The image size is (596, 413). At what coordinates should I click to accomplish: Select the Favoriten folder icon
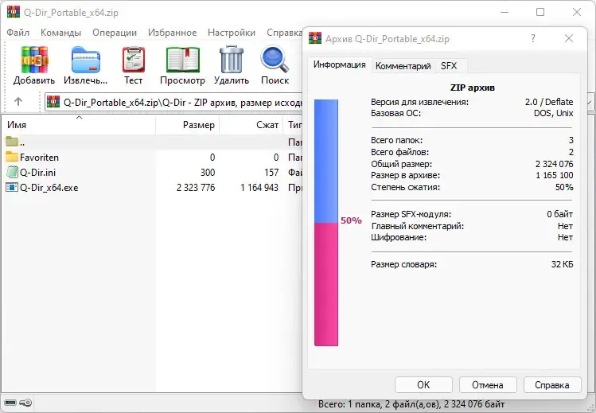(x=12, y=157)
